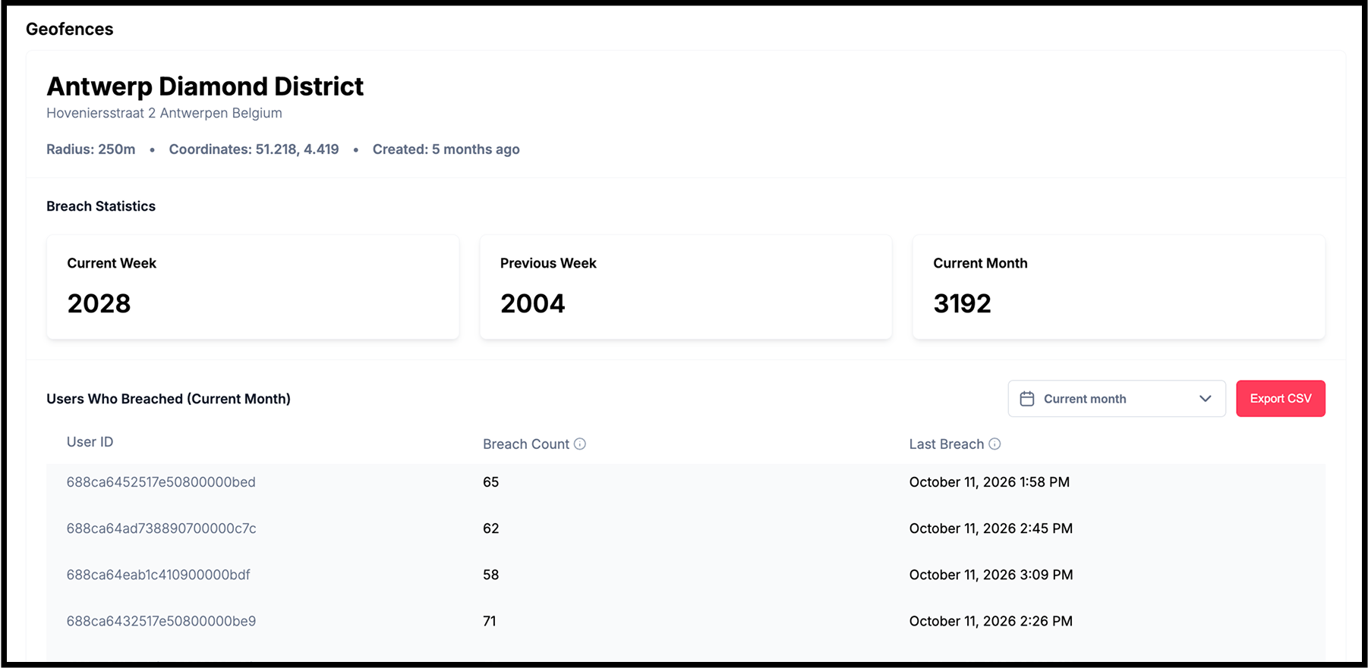The height and width of the screenshot is (668, 1368).
Task: Click breach count 71
Action: coord(490,621)
